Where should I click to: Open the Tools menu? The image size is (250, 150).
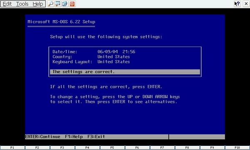[x=22, y=4]
